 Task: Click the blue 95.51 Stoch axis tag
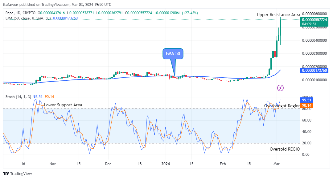coord(306,100)
